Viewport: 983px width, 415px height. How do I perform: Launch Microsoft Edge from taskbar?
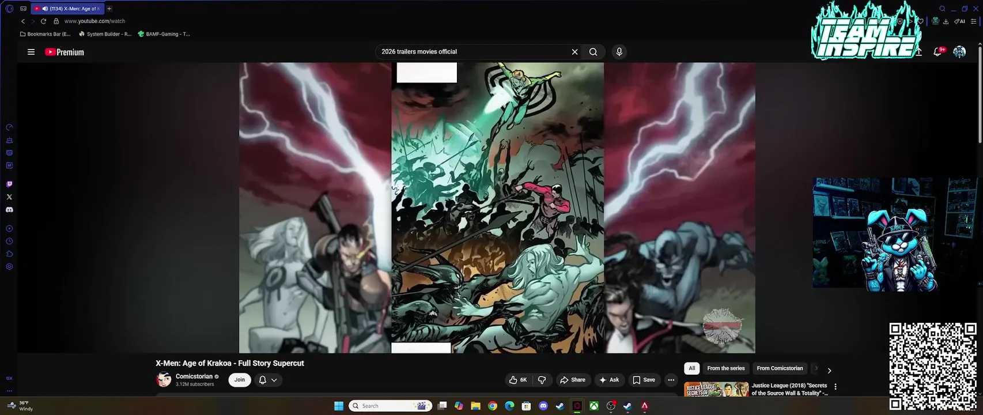pos(509,406)
